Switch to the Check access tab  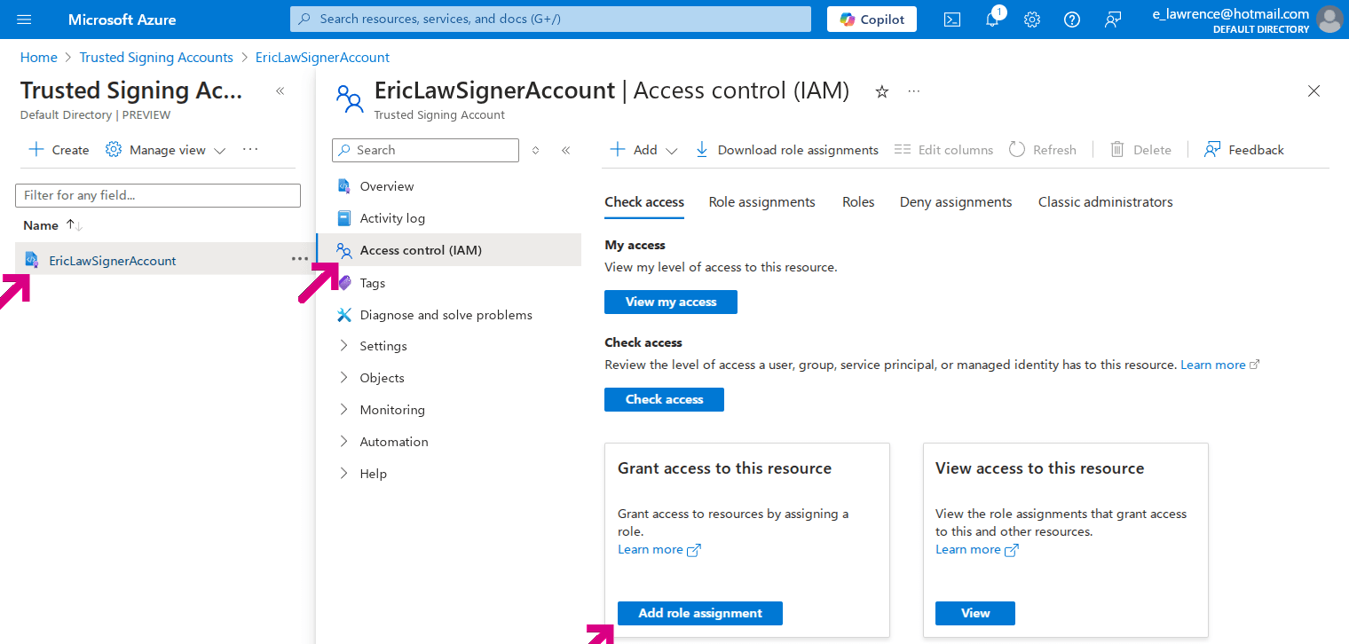644,202
